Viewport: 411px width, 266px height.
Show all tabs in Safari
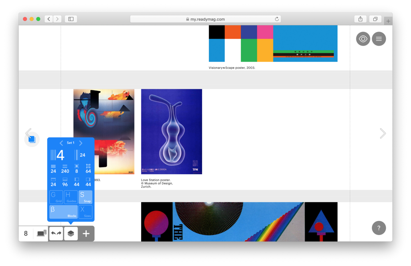coord(375,19)
